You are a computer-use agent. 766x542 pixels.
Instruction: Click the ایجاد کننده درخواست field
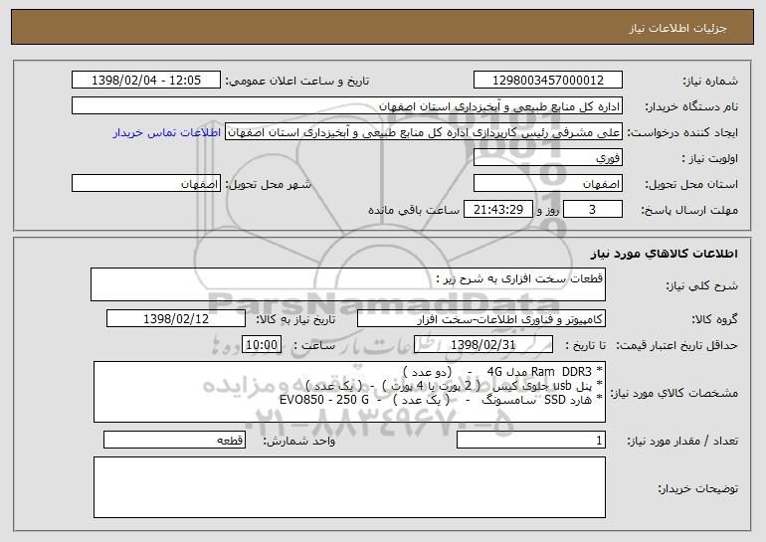point(424,132)
